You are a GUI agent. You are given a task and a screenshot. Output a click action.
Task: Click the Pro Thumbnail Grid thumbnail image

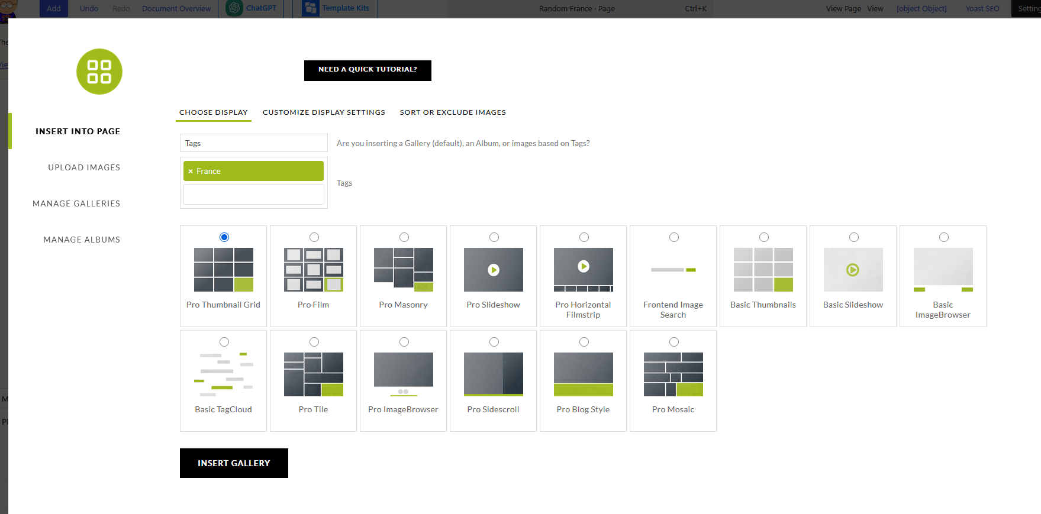[x=224, y=270]
